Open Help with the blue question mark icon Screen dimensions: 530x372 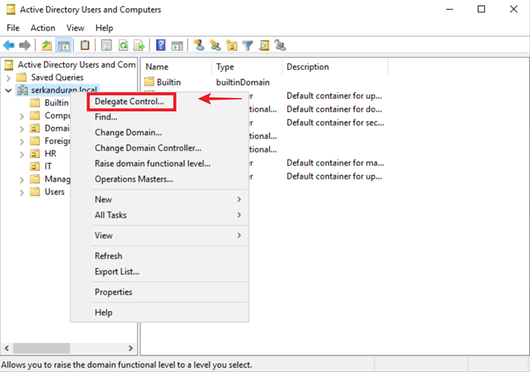coord(161,45)
